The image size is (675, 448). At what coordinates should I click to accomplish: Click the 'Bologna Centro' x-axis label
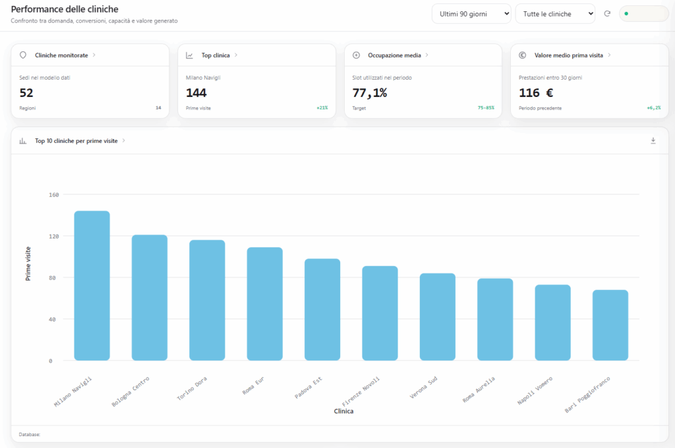click(131, 391)
